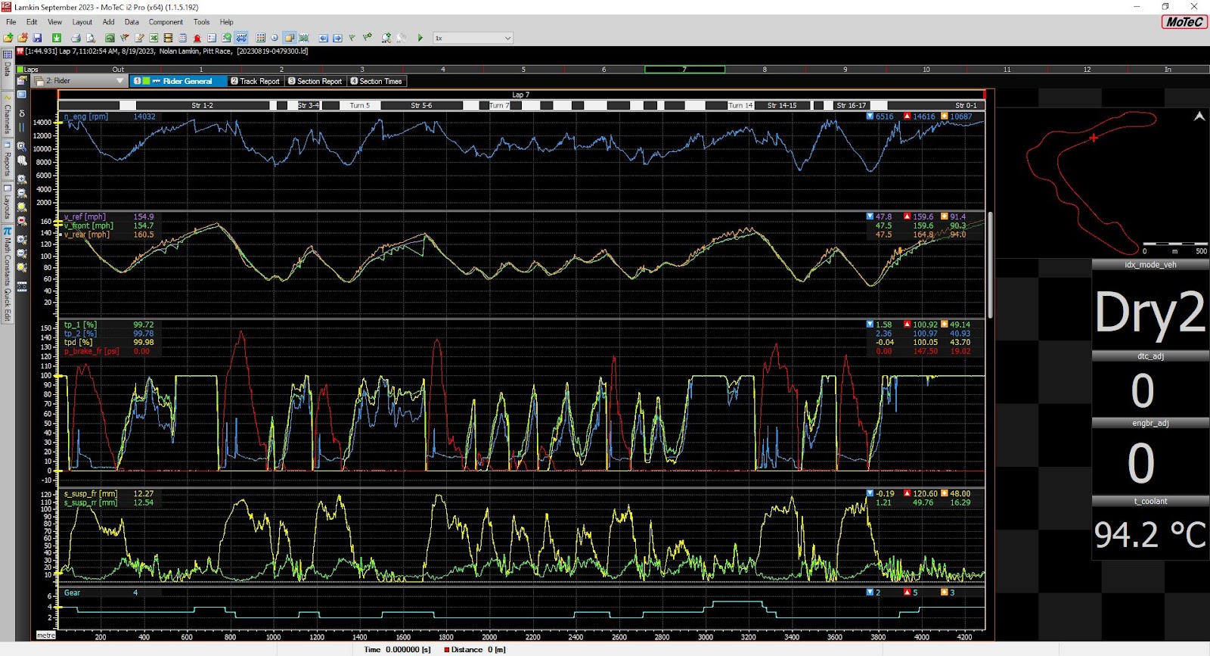Image resolution: width=1210 pixels, height=656 pixels.
Task: Expand the 2: Rider workbook dropdown
Action: pos(119,81)
